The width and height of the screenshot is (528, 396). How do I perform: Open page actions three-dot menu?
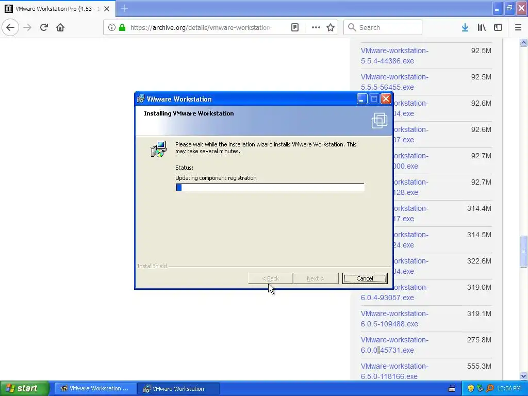click(316, 27)
